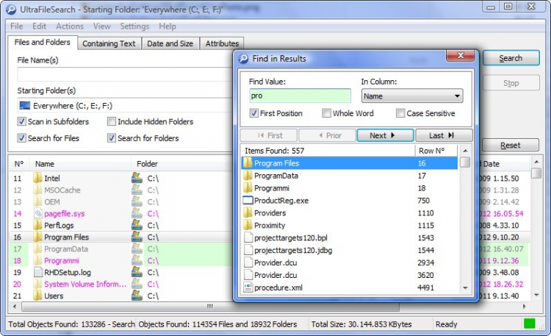Click the drive icon in RHDSetup.log row
This screenshot has height=336, width=551.
pos(137,272)
